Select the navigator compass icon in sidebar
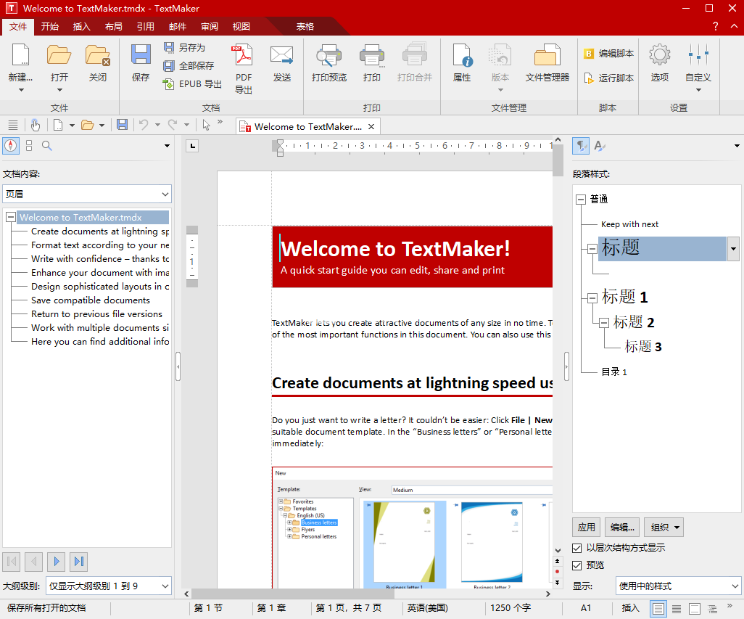This screenshot has height=619, width=744. click(11, 146)
